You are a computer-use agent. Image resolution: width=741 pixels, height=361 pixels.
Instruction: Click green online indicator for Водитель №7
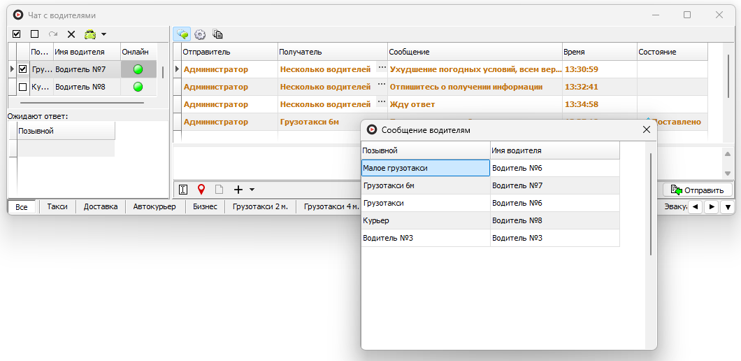[138, 69]
